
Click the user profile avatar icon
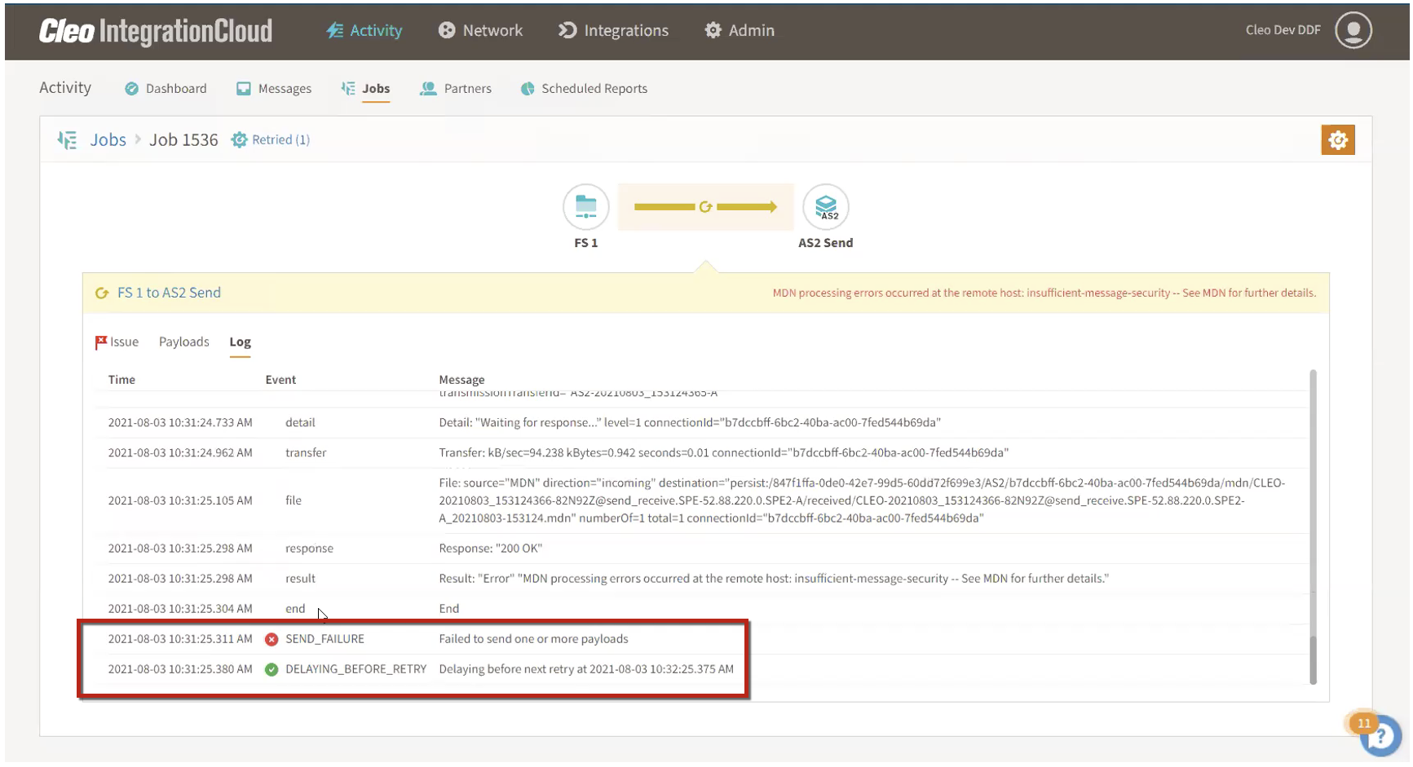tap(1353, 30)
